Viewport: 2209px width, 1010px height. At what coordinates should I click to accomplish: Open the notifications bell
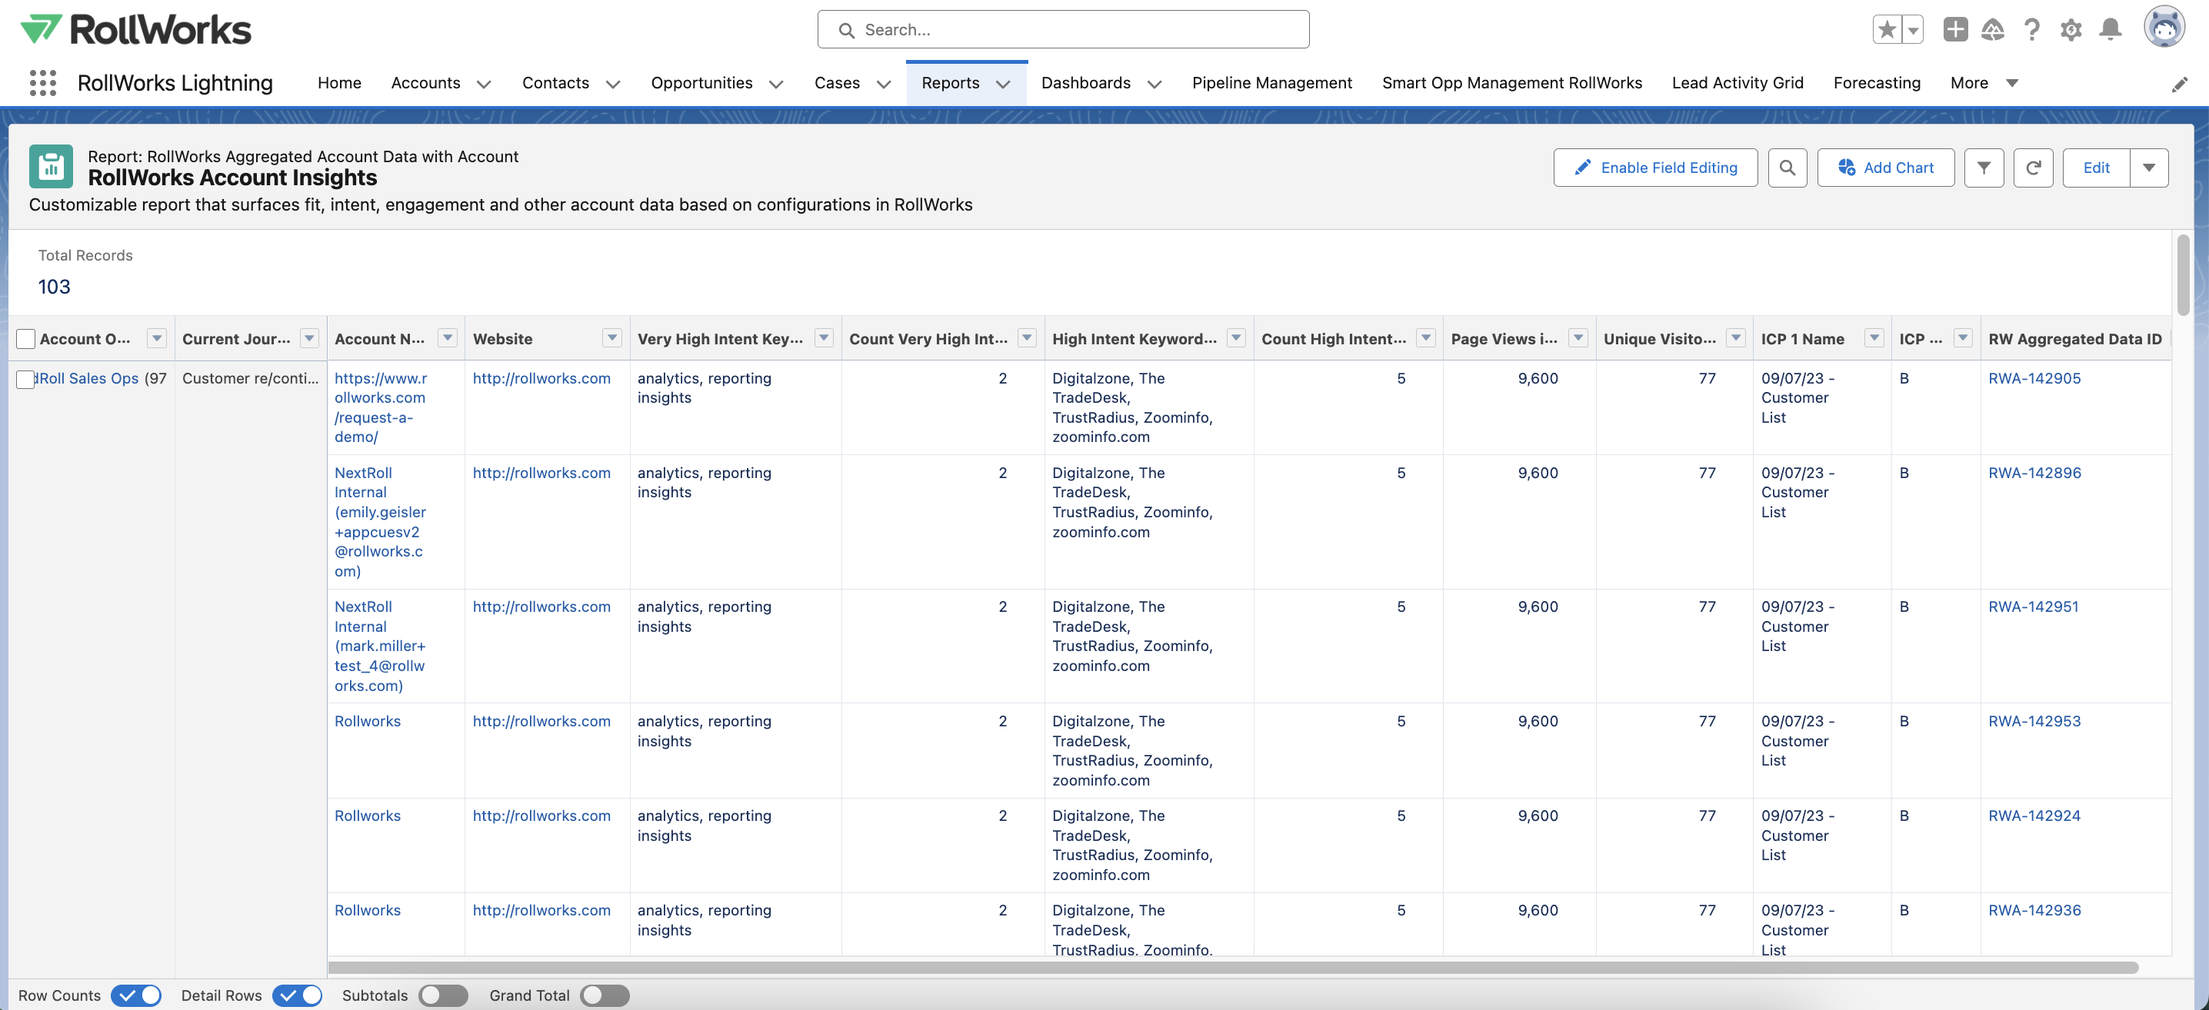tap(2111, 29)
